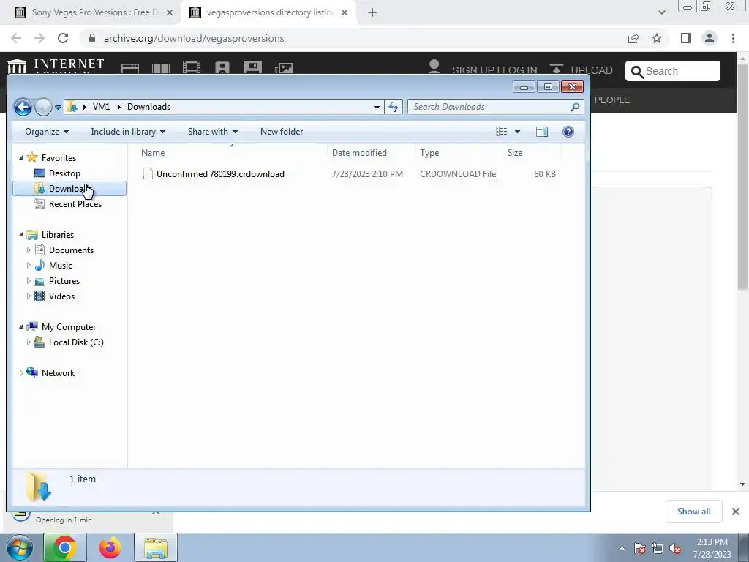The width and height of the screenshot is (749, 562).
Task: Select Local Disk (C:)
Action: pos(76,342)
